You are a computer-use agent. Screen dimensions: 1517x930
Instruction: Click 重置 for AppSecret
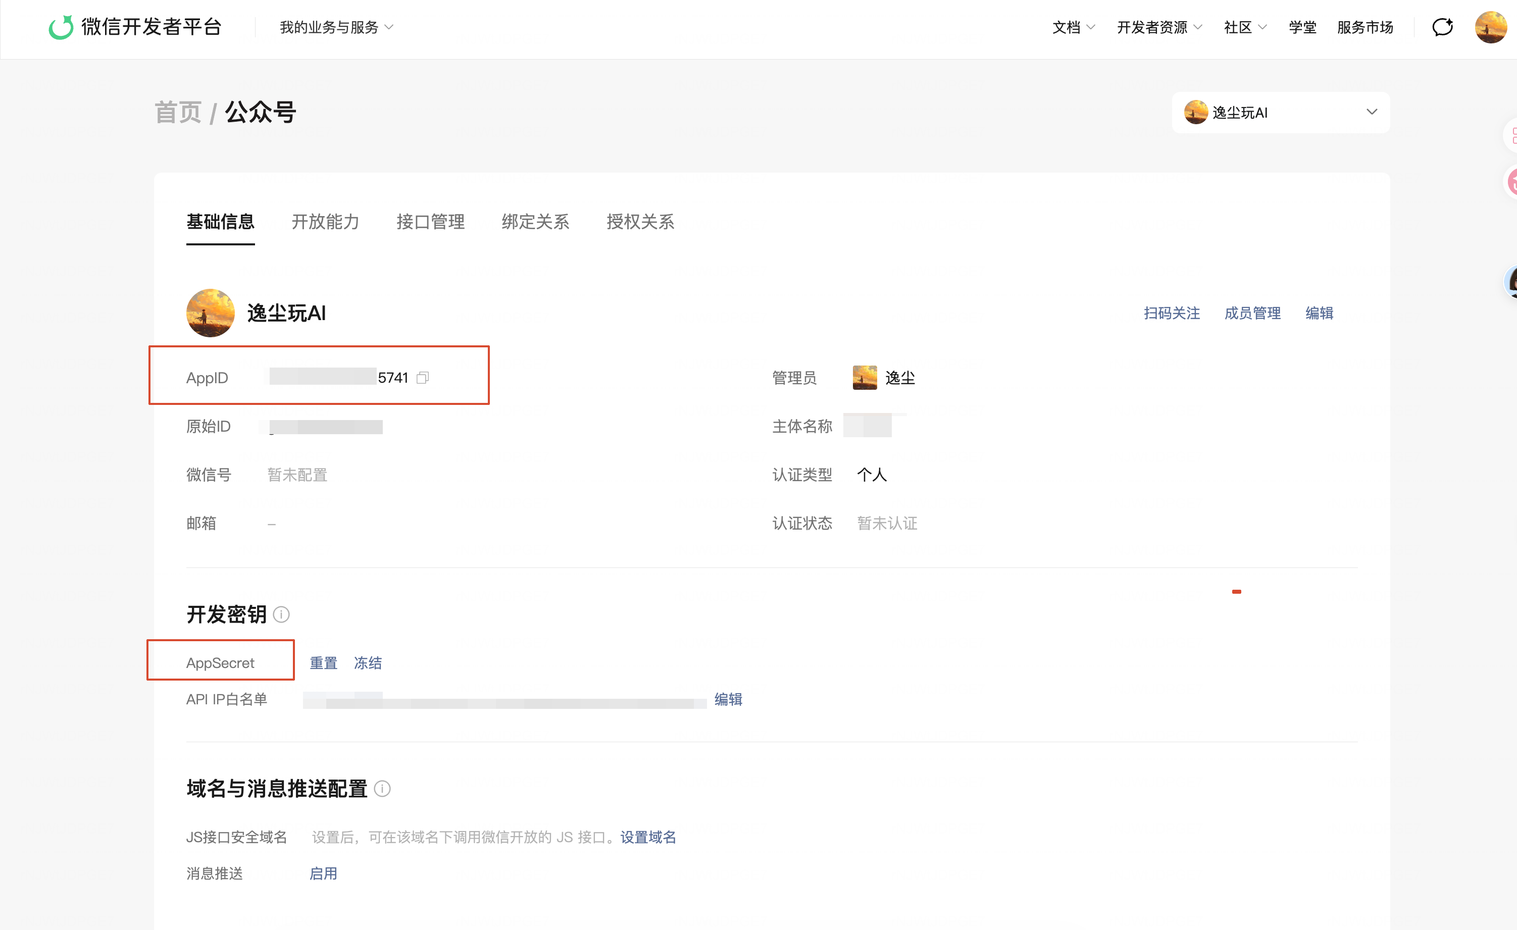323,663
